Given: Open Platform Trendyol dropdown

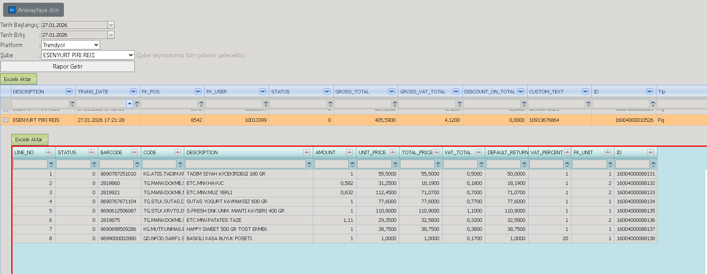Looking at the screenshot, I should [x=71, y=45].
